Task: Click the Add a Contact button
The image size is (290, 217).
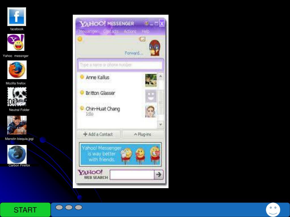Action: click(x=98, y=134)
